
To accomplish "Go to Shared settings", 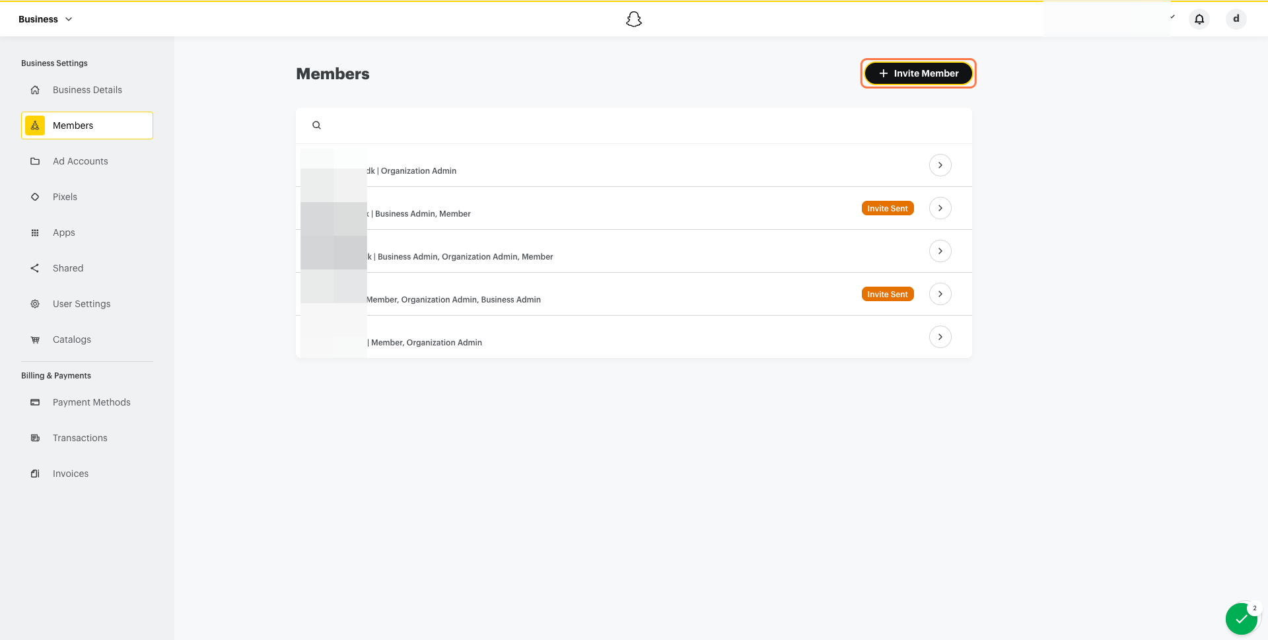I will coord(87,268).
